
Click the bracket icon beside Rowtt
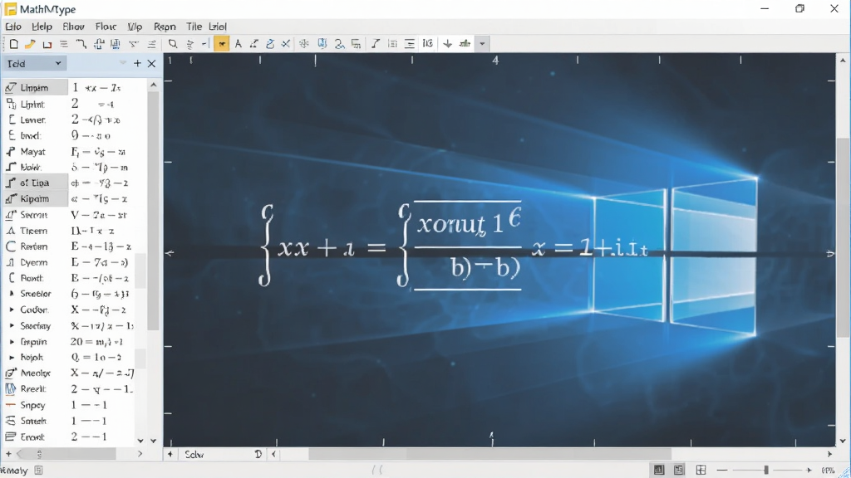(x=12, y=278)
